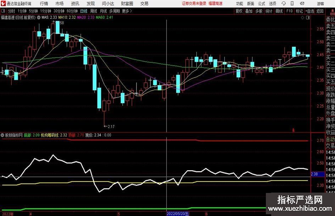Click the MA5: 2.33 indicator value

(x=49, y=17)
